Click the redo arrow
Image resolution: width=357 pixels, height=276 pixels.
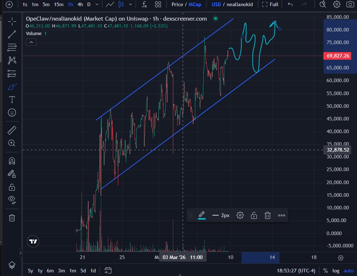304,4
